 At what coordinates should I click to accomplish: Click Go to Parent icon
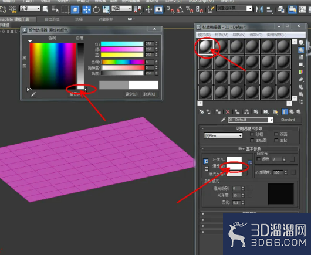(x=292, y=112)
